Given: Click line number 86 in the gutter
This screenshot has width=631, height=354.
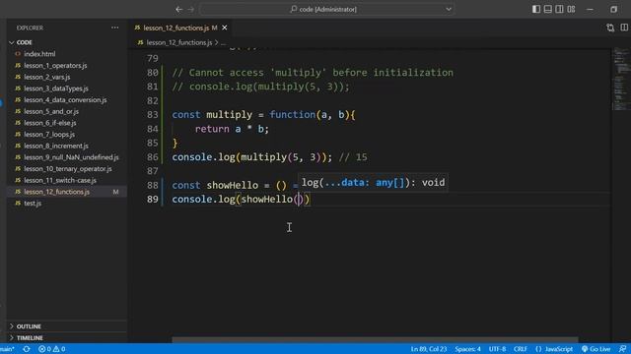Looking at the screenshot, I should (153, 157).
